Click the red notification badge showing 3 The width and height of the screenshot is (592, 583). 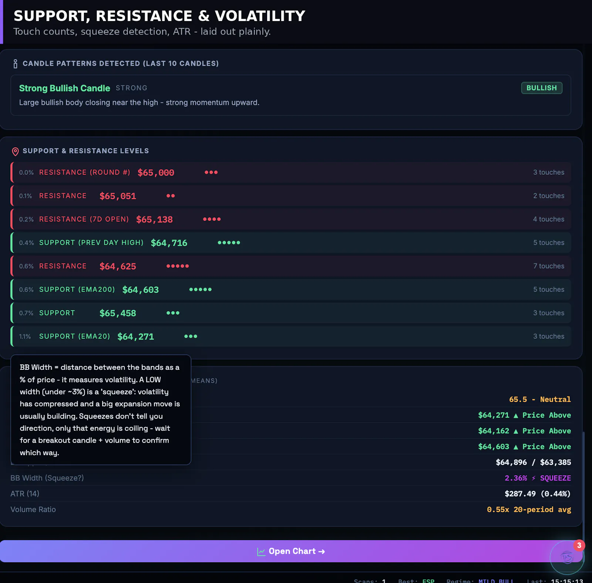pos(579,545)
